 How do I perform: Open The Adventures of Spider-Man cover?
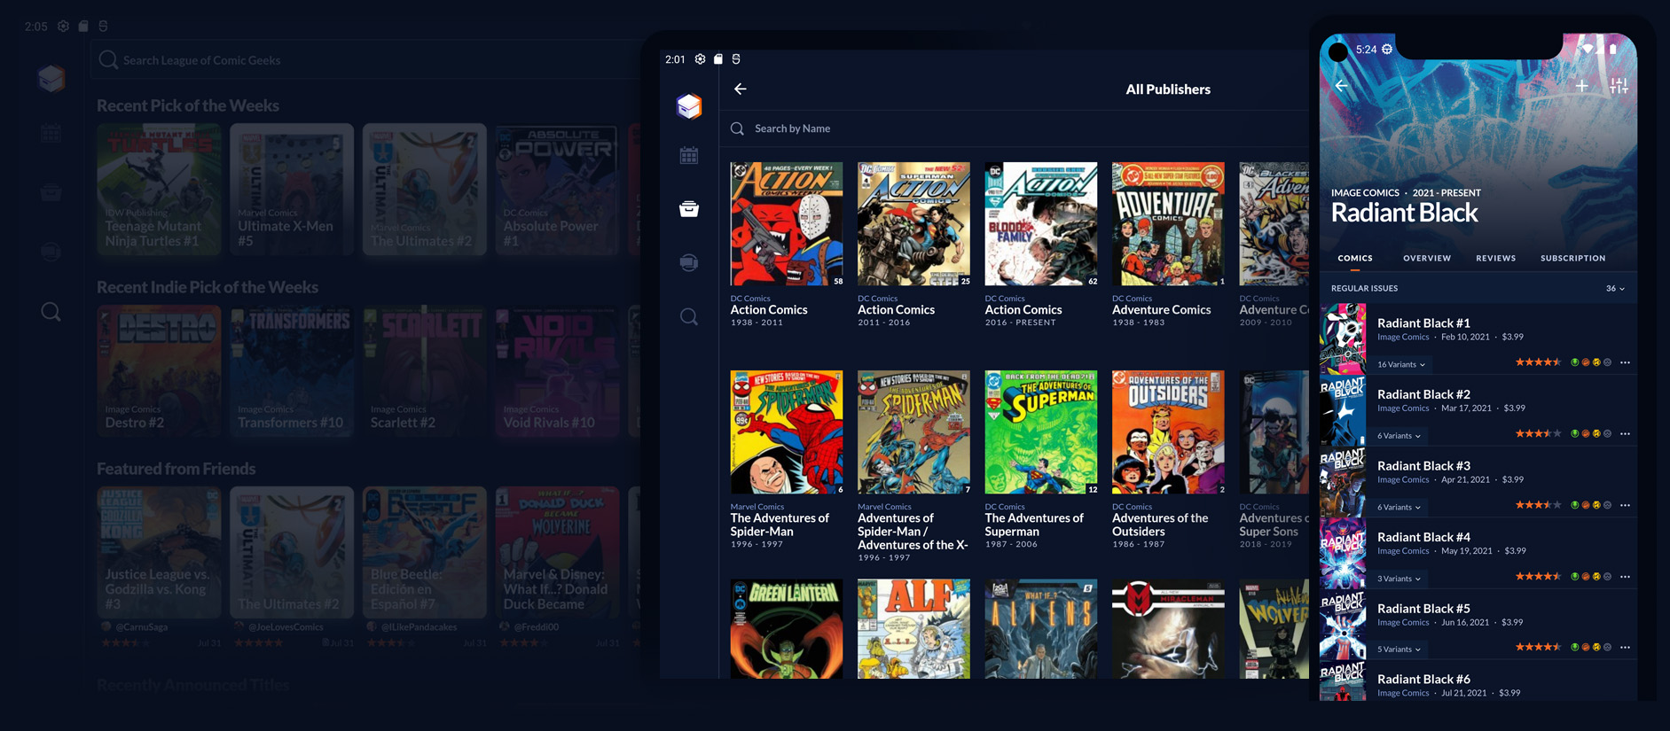(787, 432)
